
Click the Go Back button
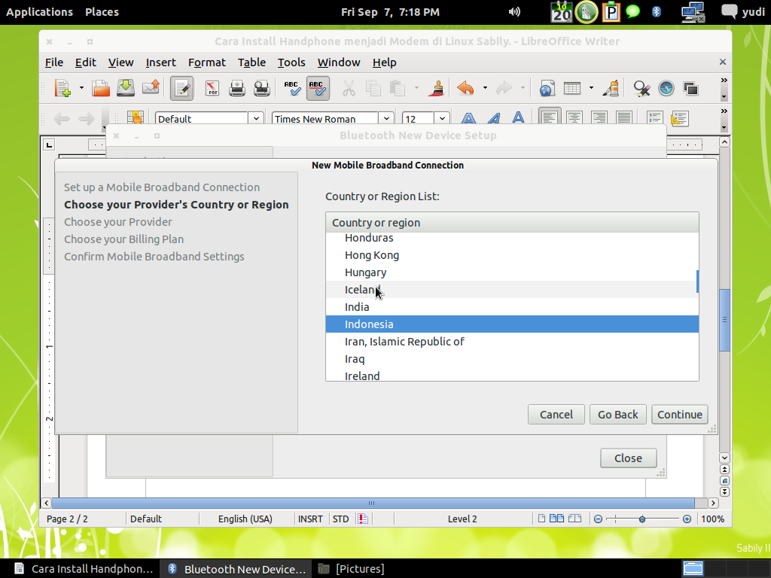(x=617, y=415)
